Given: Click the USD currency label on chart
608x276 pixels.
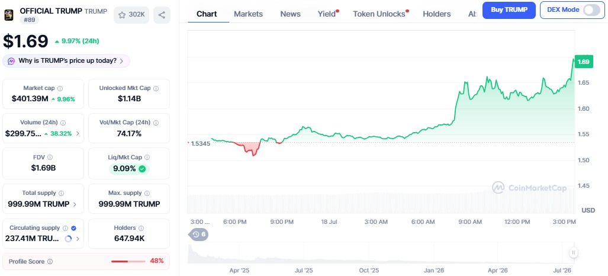Looking at the screenshot, I should tap(588, 210).
